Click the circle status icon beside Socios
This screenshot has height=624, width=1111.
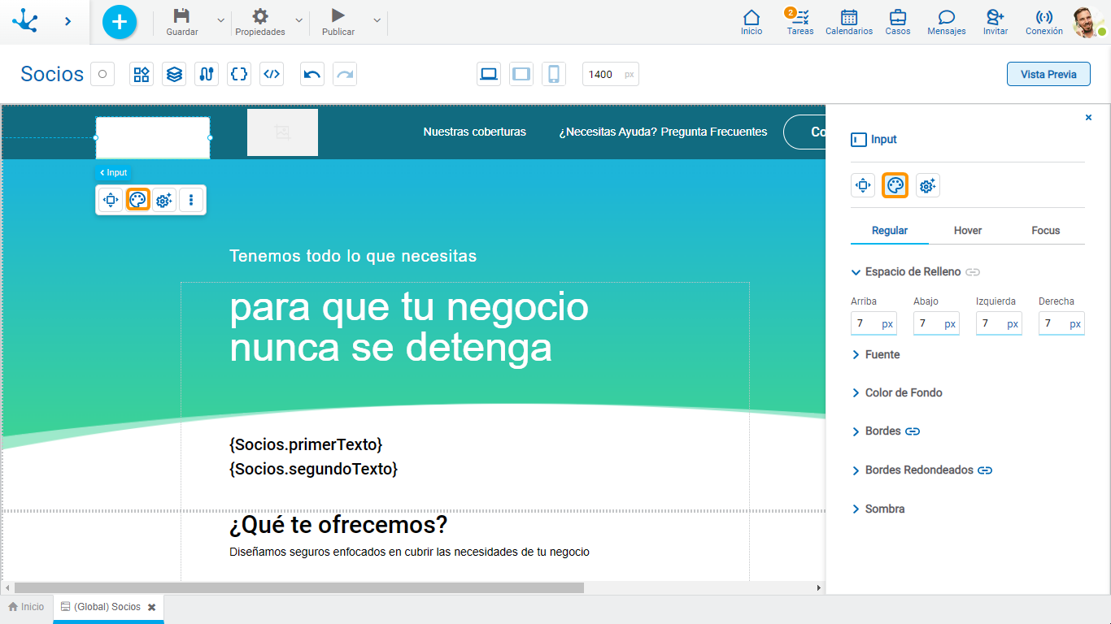point(102,74)
